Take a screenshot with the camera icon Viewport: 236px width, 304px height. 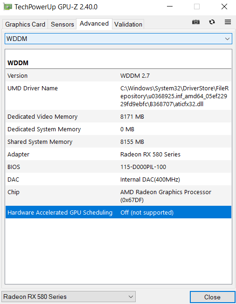click(195, 22)
